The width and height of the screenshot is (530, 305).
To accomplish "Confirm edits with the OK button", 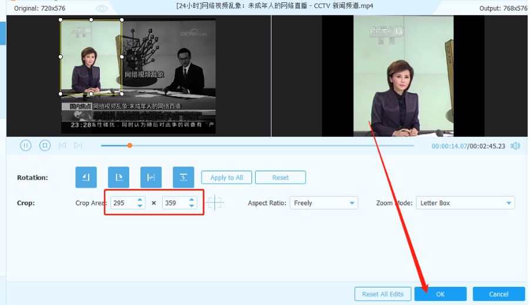I will [x=441, y=294].
